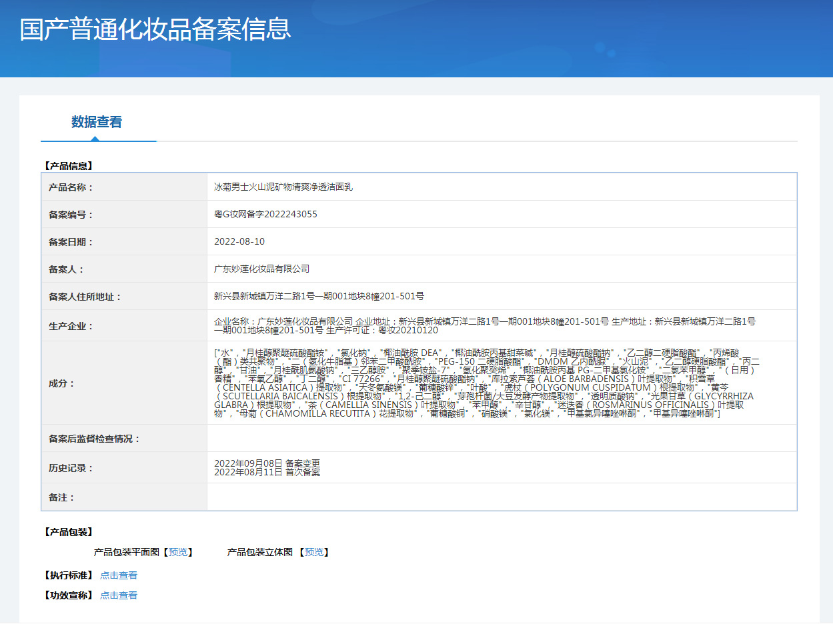The image size is (833, 624).
Task: Click the page title 国产普通化妆品备案信息
Action: point(155,29)
